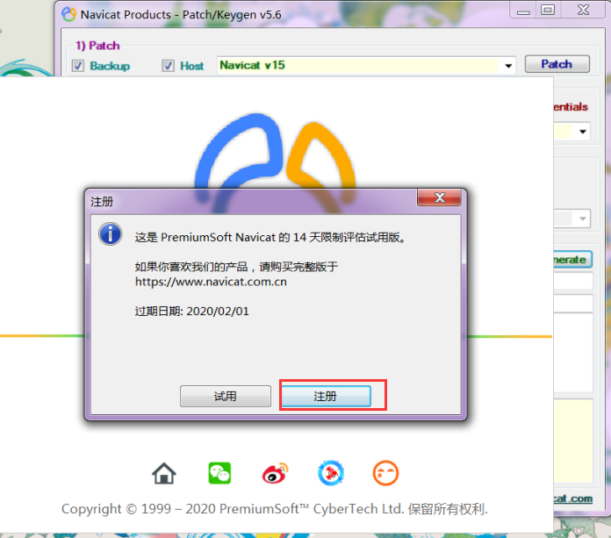Toggle the Host checkbox in the Keygen window
Viewport: 611px width, 538px height.
[168, 66]
